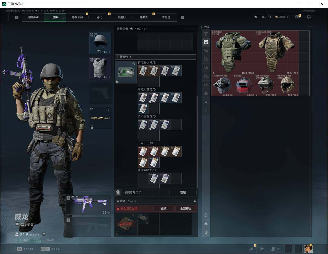Click the warehouse panel scrollbar
This screenshot has height=254, width=328.
click(311, 133)
